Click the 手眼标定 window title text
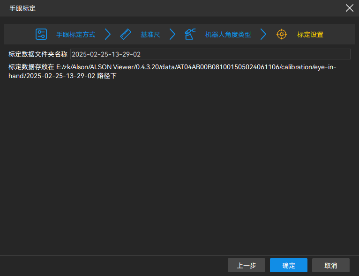359x276 pixels. 22,8
